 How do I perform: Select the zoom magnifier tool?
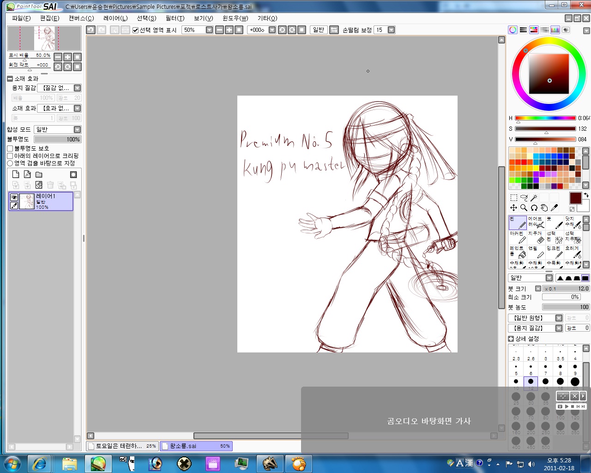(524, 208)
